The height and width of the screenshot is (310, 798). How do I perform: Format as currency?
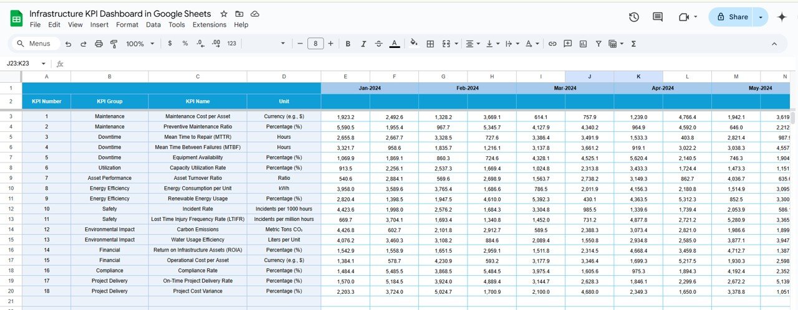(170, 44)
